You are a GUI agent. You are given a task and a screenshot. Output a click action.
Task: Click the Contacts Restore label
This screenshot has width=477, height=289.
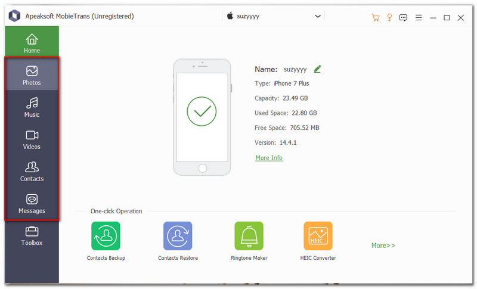click(178, 258)
